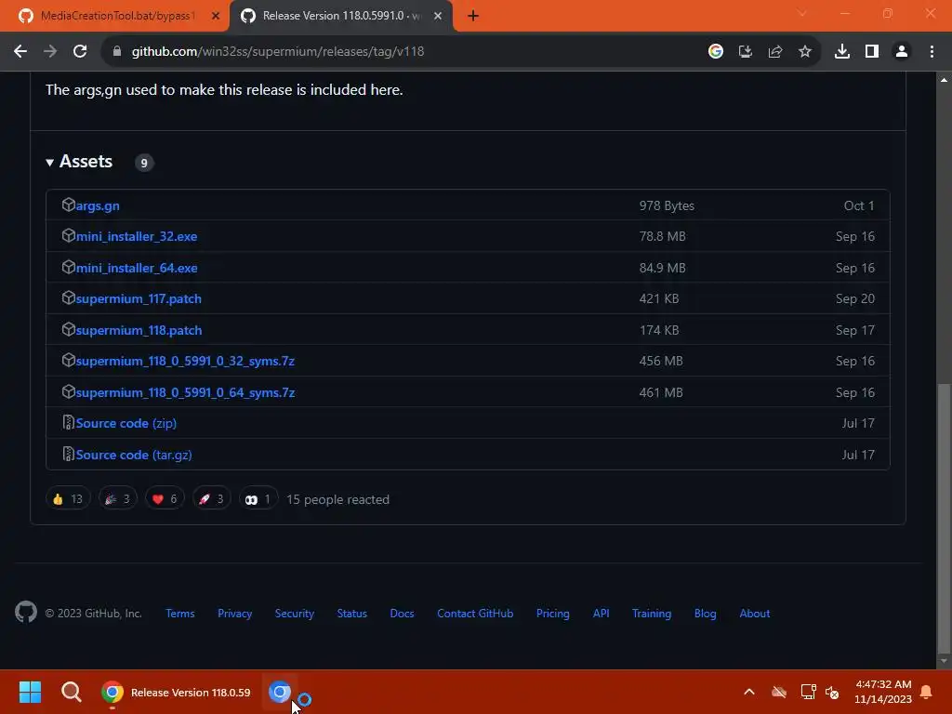Image resolution: width=952 pixels, height=714 pixels.
Task: Open the Chrome profile icon
Action: point(902,52)
